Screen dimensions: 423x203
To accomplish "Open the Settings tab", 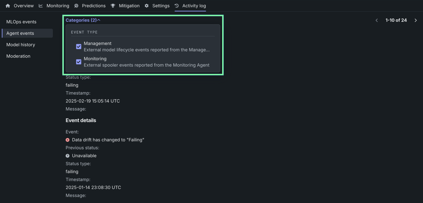I will [x=161, y=6].
